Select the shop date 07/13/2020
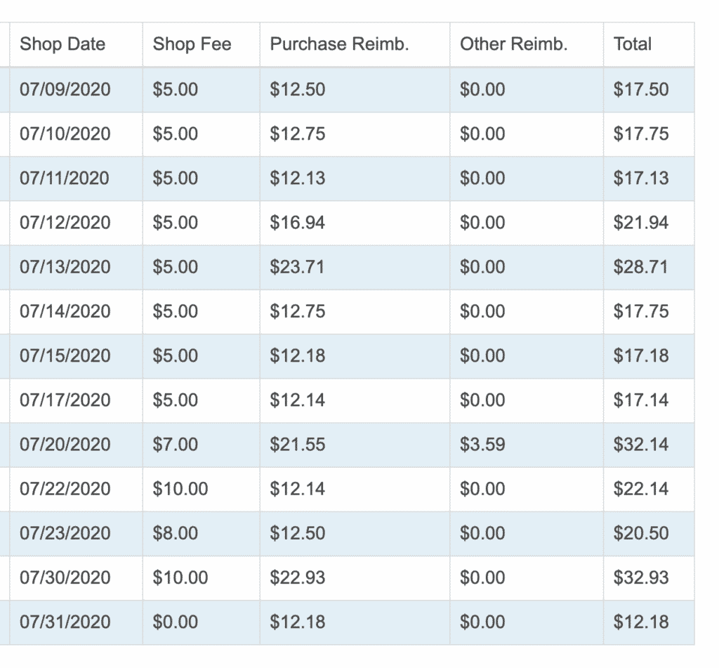Image resolution: width=719 pixels, height=668 pixels. coord(65,267)
